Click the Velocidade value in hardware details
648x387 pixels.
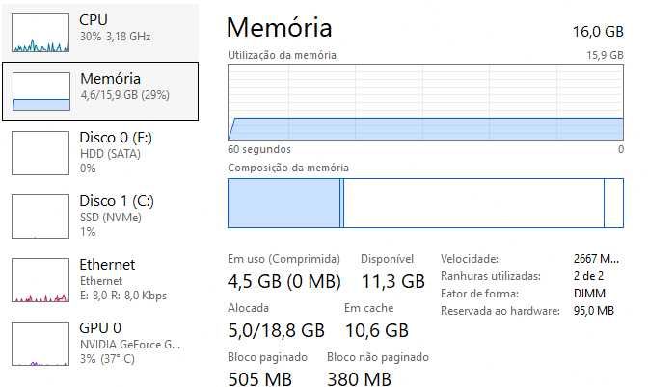point(597,259)
